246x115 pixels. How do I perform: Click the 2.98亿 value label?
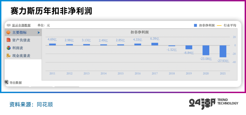click(69, 40)
